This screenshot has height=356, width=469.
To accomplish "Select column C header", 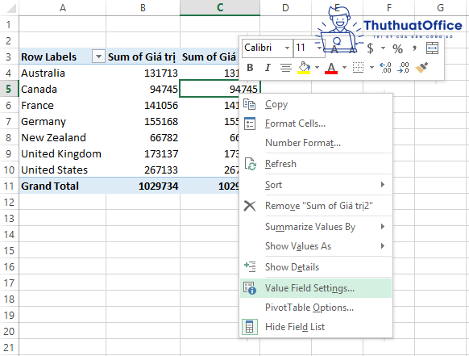I will pos(220,7).
